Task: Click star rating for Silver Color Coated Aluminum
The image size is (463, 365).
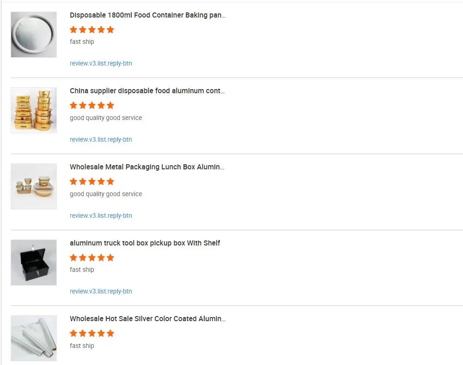Action: [91, 334]
